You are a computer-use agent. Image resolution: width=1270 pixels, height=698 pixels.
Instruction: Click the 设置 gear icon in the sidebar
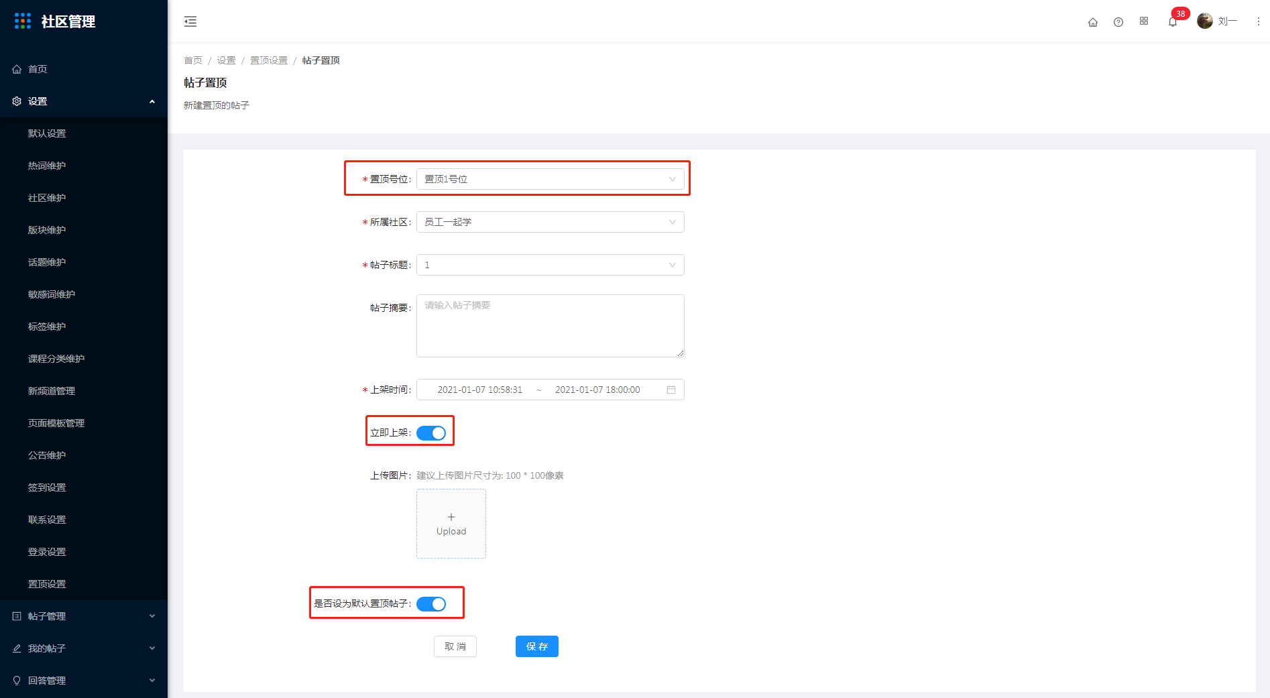[x=17, y=101]
